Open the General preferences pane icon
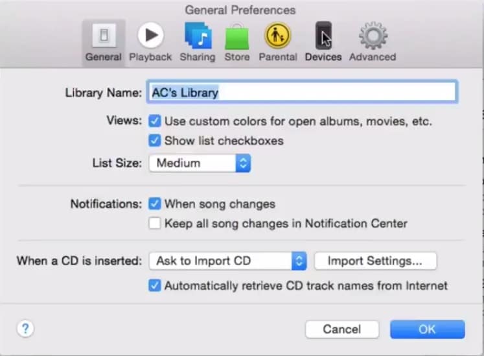The image size is (484, 356). tap(104, 43)
